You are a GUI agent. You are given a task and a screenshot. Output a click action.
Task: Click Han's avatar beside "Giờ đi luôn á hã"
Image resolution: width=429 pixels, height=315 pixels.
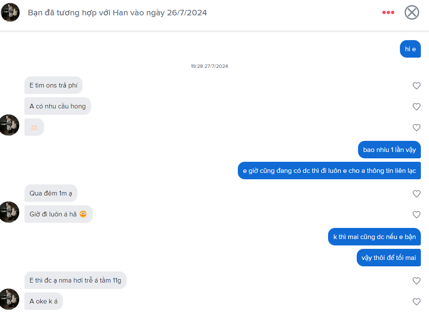(x=9, y=212)
